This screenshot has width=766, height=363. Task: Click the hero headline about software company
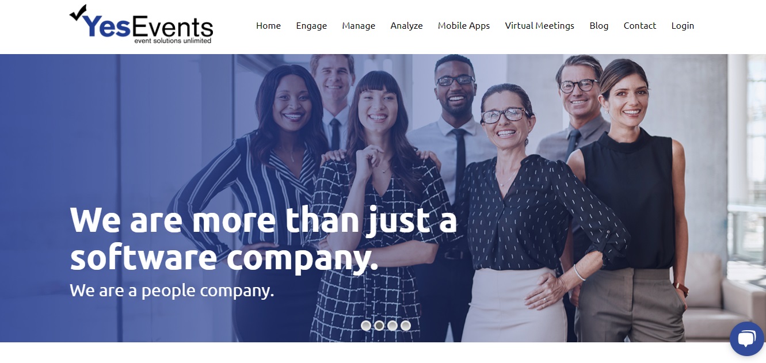[264, 238]
